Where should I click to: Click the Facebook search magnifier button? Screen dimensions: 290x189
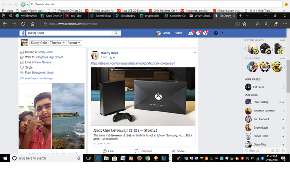tap(116, 33)
